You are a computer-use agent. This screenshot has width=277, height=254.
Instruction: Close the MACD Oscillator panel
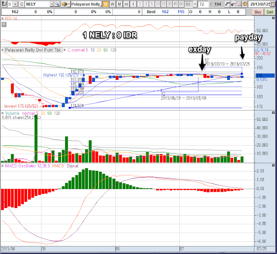(273, 165)
